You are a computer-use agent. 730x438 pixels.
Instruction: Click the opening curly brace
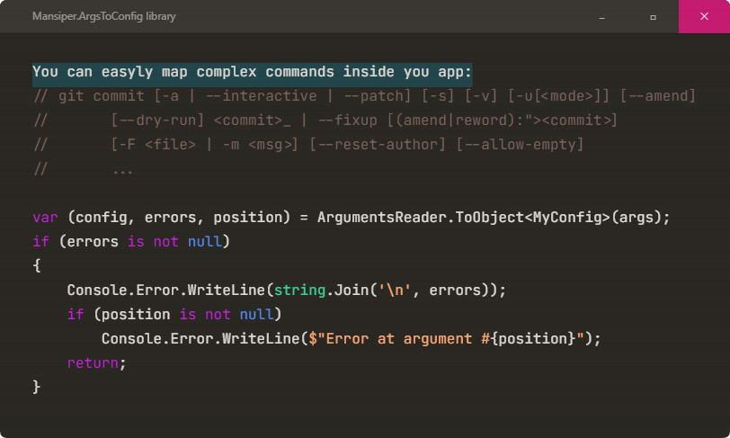click(37, 266)
